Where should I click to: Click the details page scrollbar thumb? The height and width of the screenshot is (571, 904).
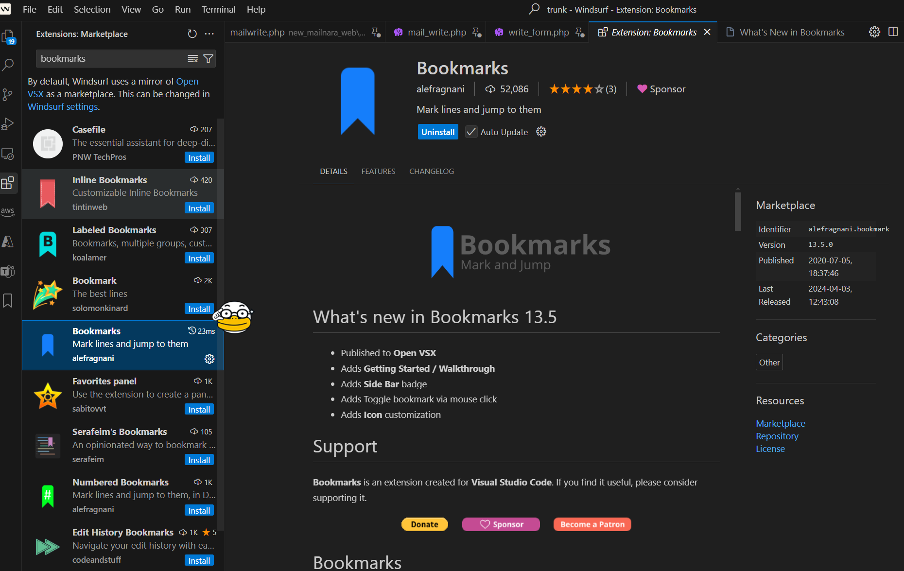(738, 211)
